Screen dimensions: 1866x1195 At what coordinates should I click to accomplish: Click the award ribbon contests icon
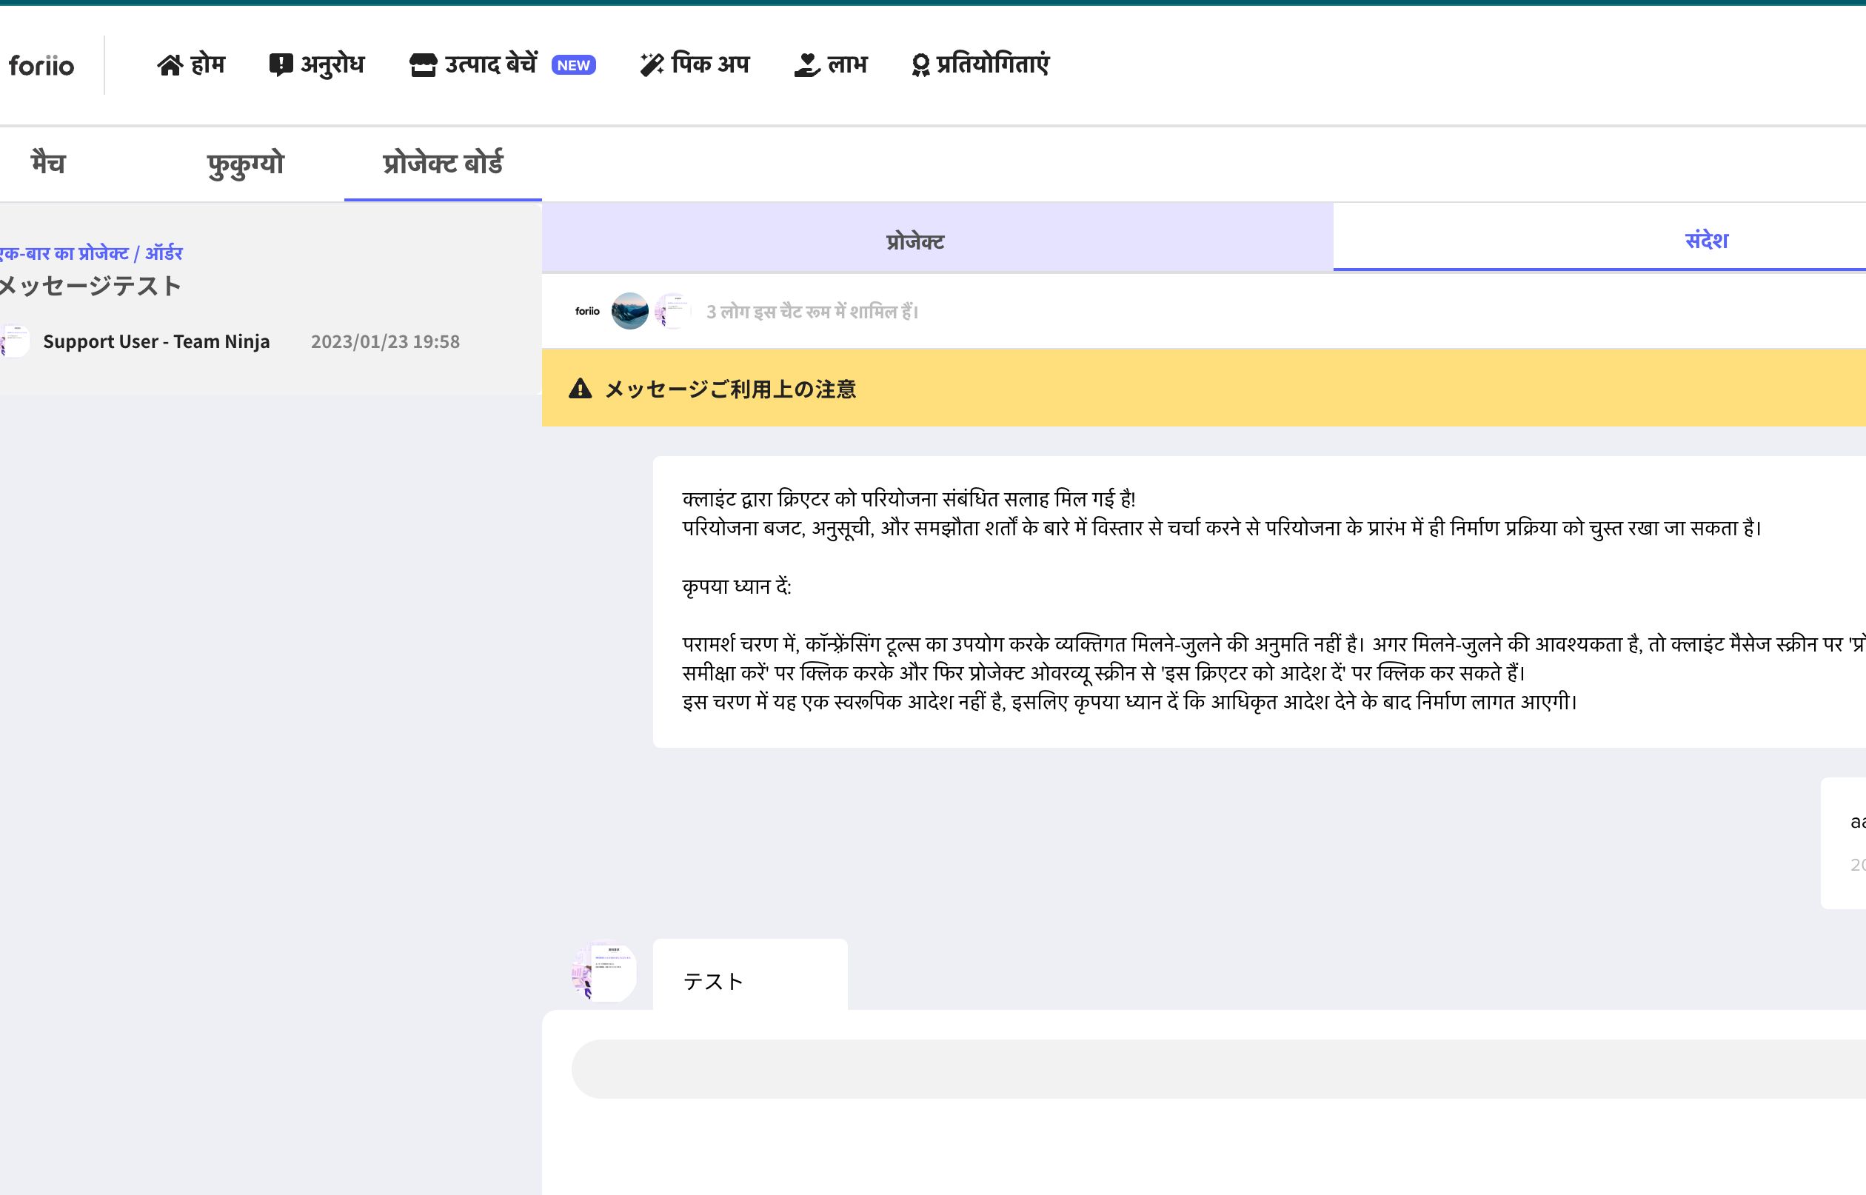click(x=920, y=65)
